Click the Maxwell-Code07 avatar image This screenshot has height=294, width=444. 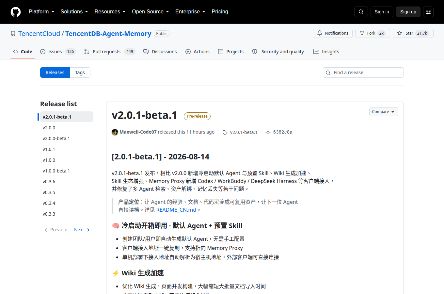coord(115,132)
